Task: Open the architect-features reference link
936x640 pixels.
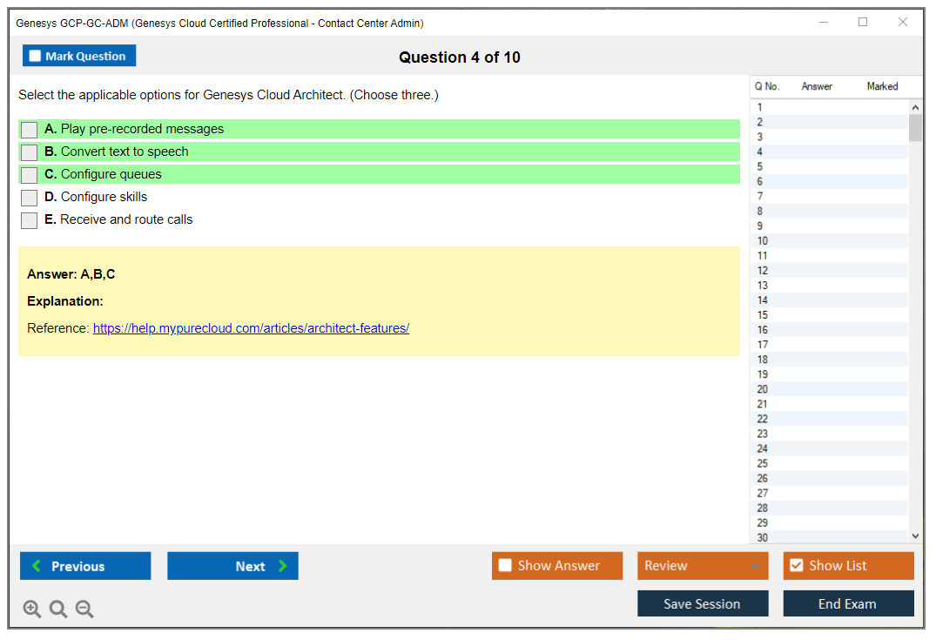Action: [251, 328]
